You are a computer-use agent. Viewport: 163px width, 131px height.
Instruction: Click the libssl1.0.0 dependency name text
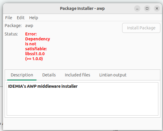point(35,54)
